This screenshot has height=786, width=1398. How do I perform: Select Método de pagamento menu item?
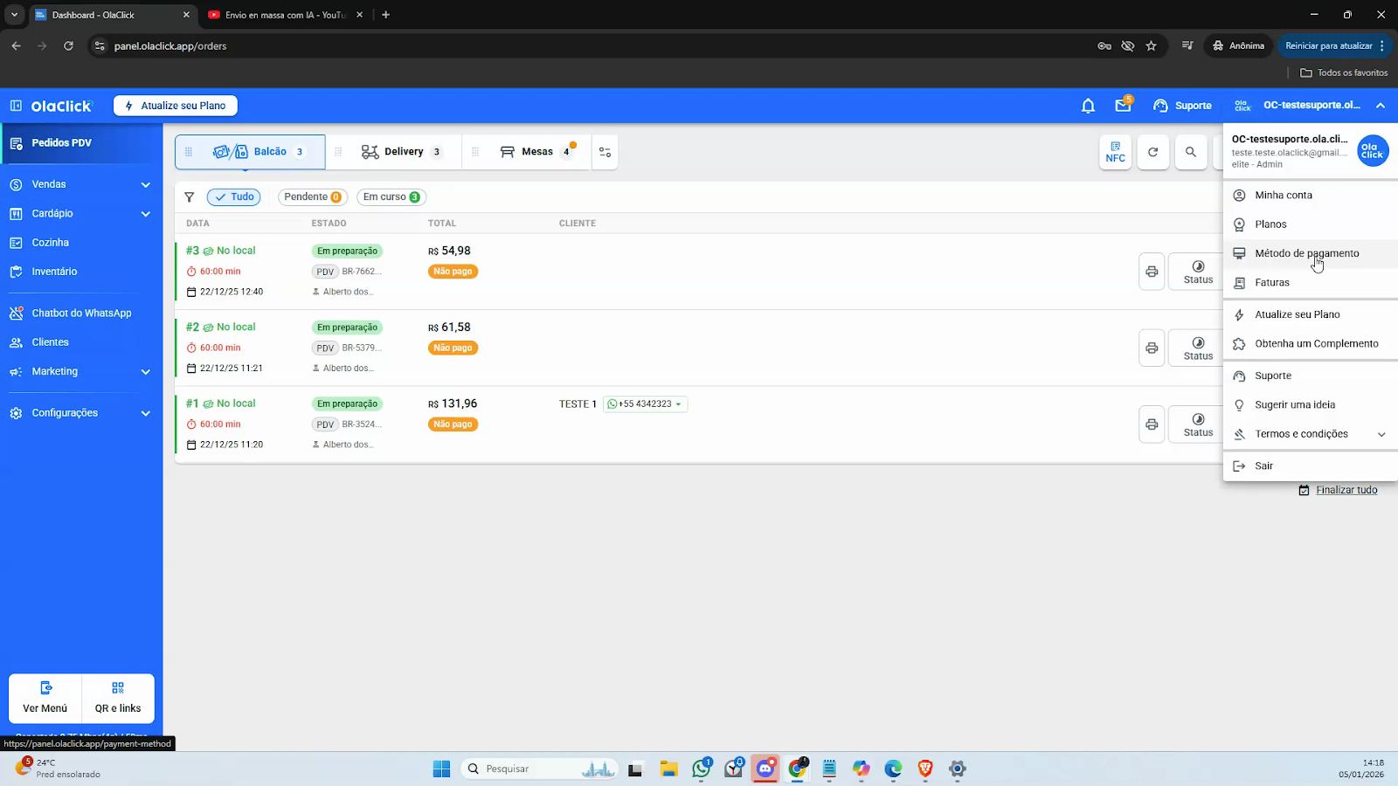1306,253
